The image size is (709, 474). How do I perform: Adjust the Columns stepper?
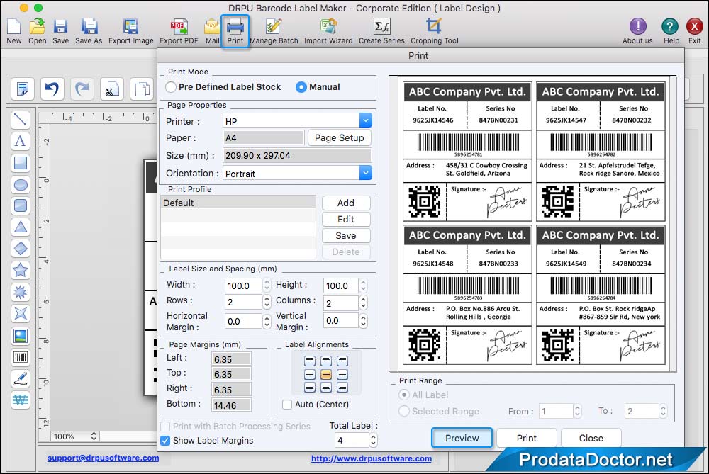pyautogui.click(x=363, y=303)
